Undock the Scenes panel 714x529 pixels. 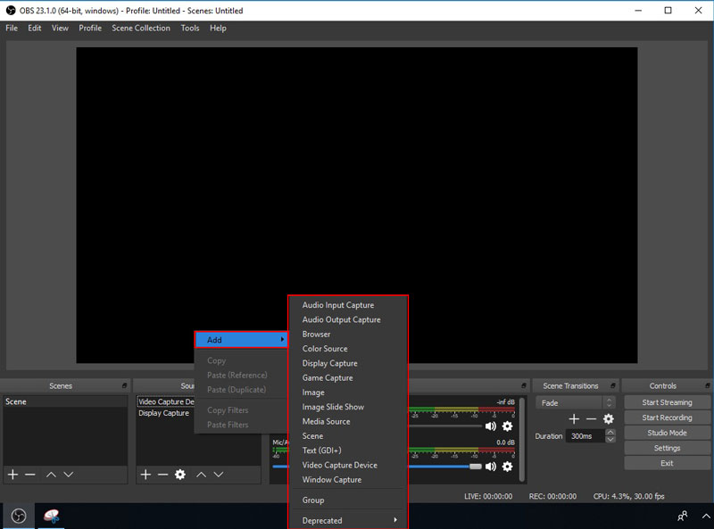pyautogui.click(x=124, y=385)
